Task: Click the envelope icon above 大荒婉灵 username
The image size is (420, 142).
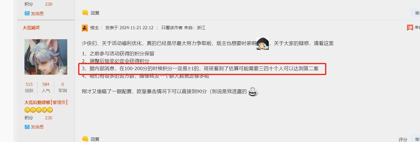Action: [x=27, y=13]
